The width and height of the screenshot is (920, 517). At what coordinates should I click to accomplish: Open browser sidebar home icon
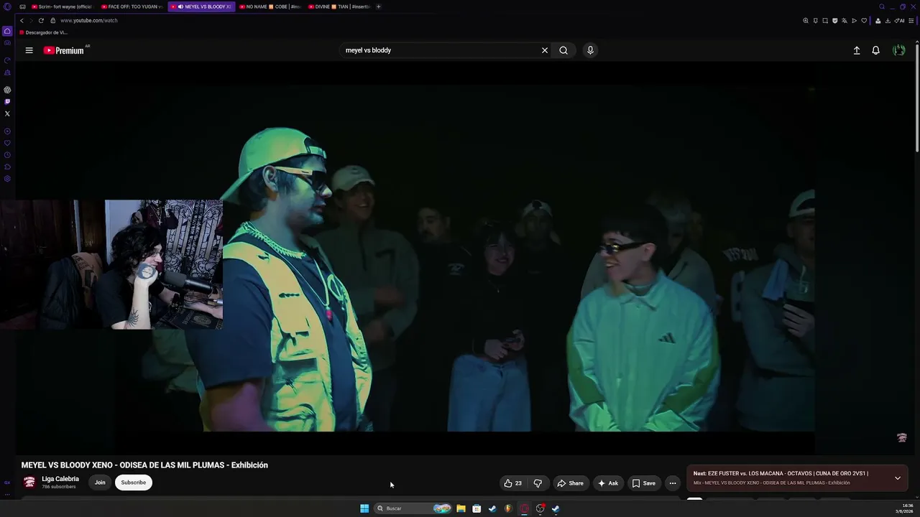(x=7, y=32)
